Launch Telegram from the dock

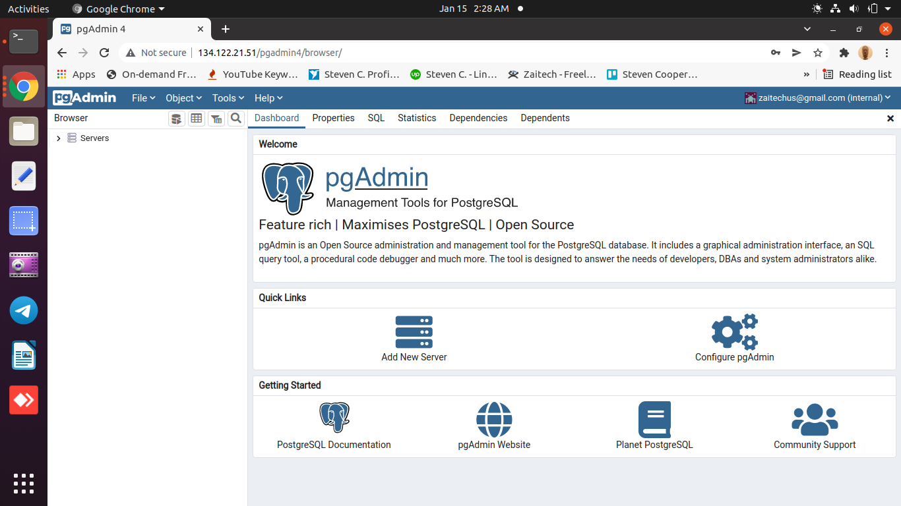point(24,310)
